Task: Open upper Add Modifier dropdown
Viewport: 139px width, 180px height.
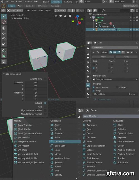Action: coord(115,48)
